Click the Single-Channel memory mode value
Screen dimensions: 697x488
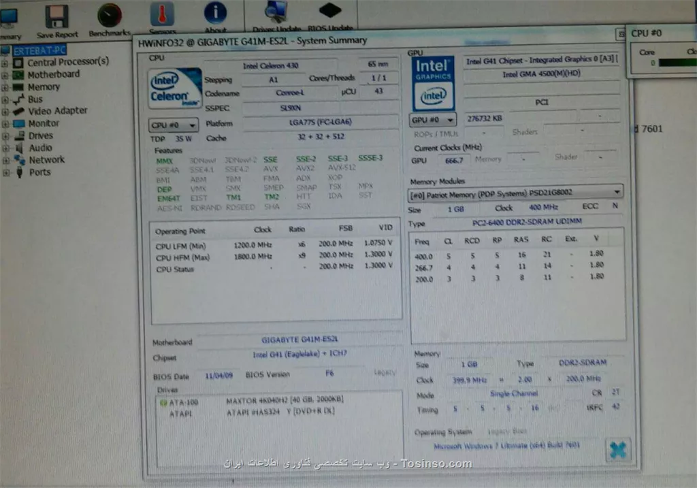[514, 394]
